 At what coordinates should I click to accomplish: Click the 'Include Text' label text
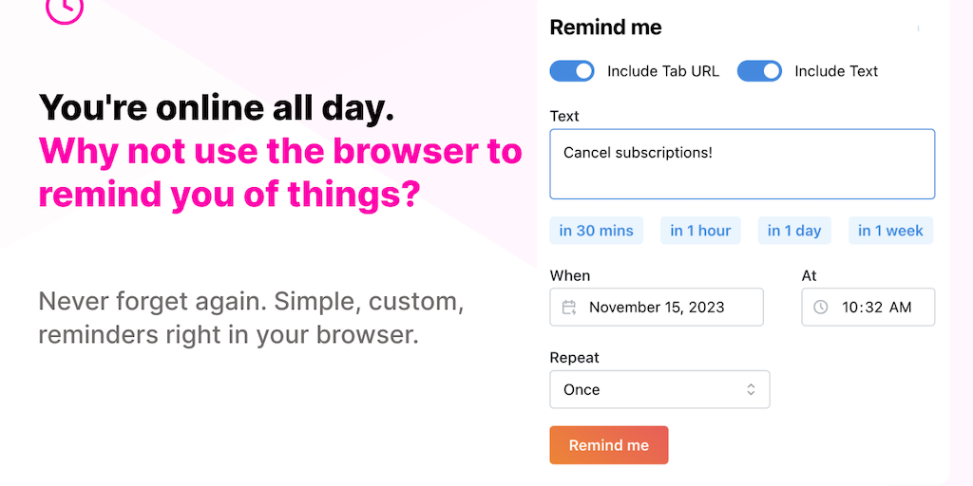(x=836, y=71)
